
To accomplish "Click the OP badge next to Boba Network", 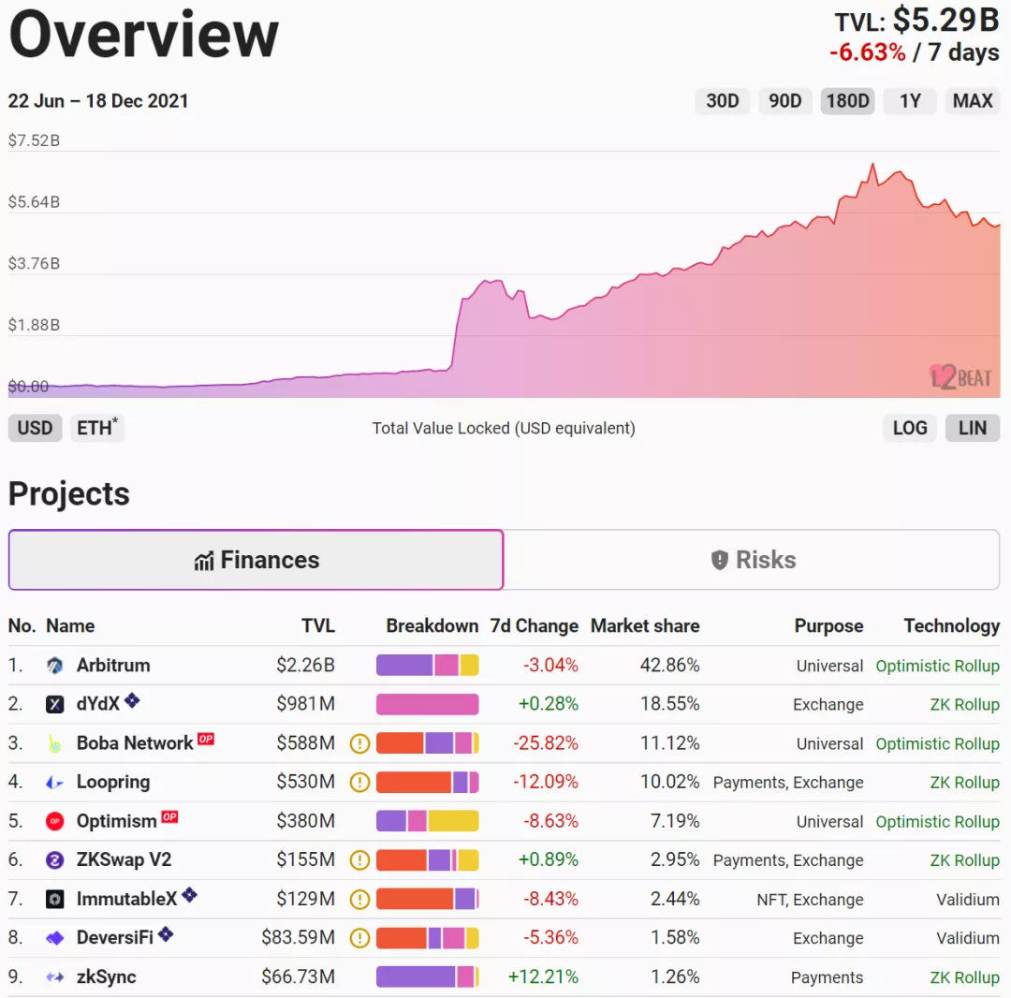I will coord(206,739).
